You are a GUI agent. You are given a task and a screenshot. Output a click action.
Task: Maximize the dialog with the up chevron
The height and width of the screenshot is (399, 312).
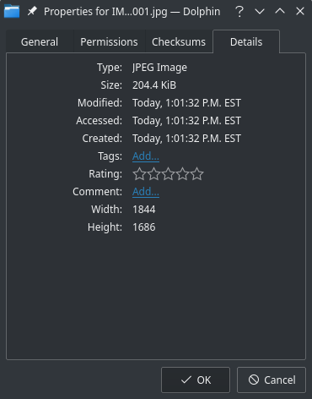click(x=280, y=11)
